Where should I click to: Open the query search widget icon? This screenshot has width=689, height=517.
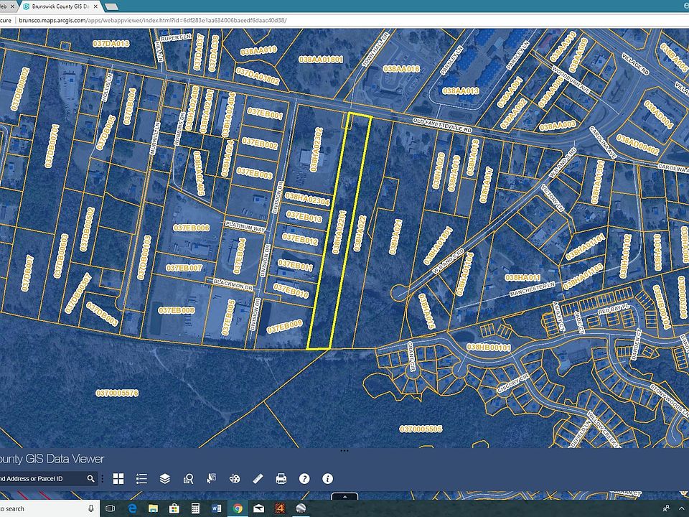coord(188,479)
